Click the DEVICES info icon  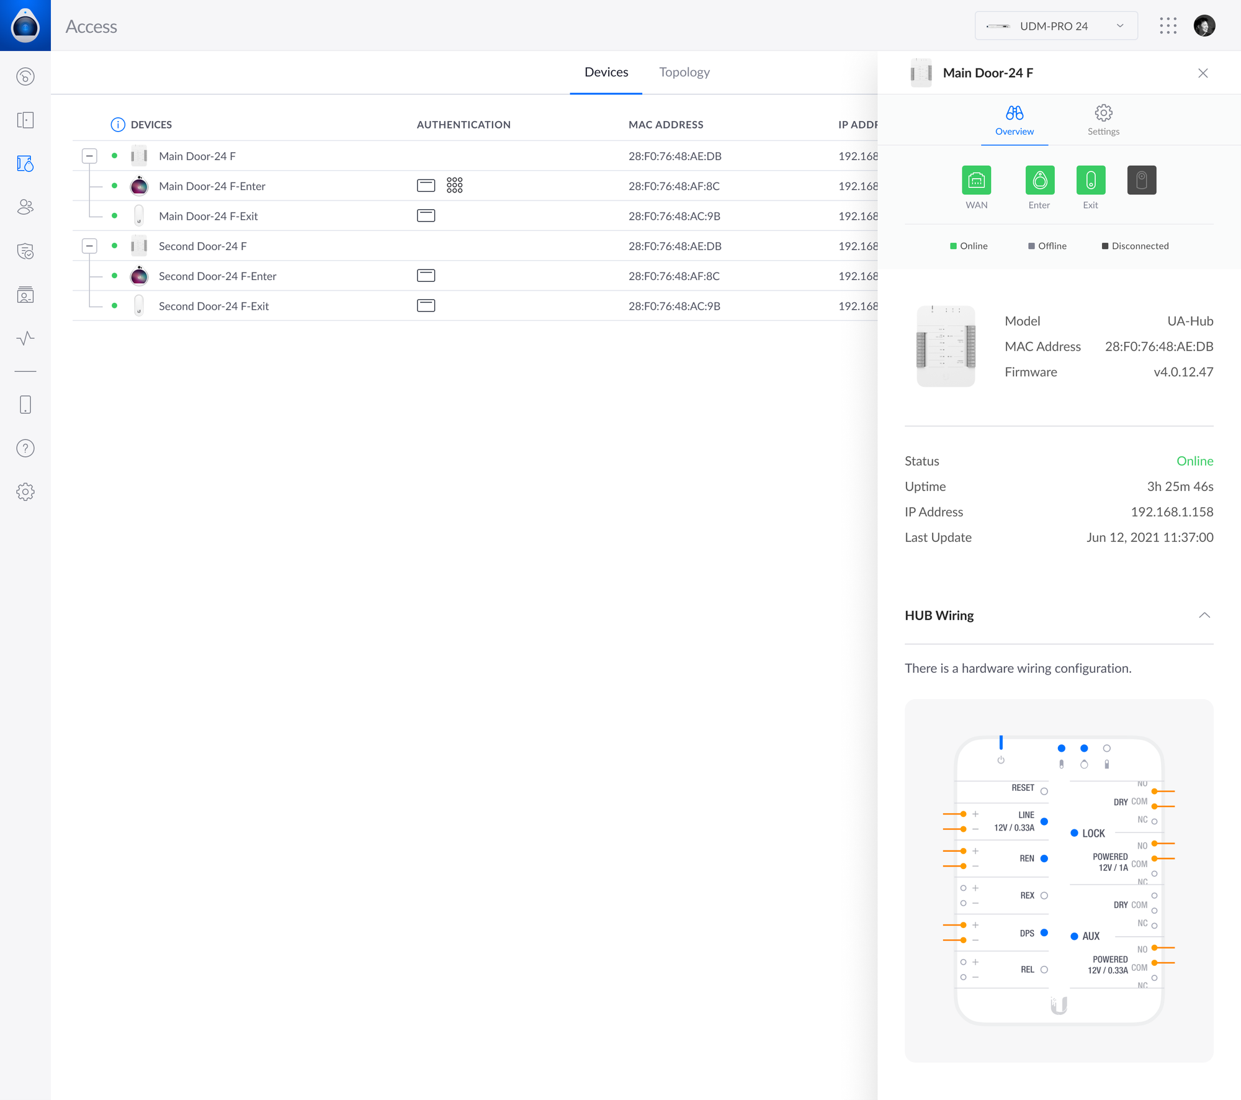tap(117, 125)
